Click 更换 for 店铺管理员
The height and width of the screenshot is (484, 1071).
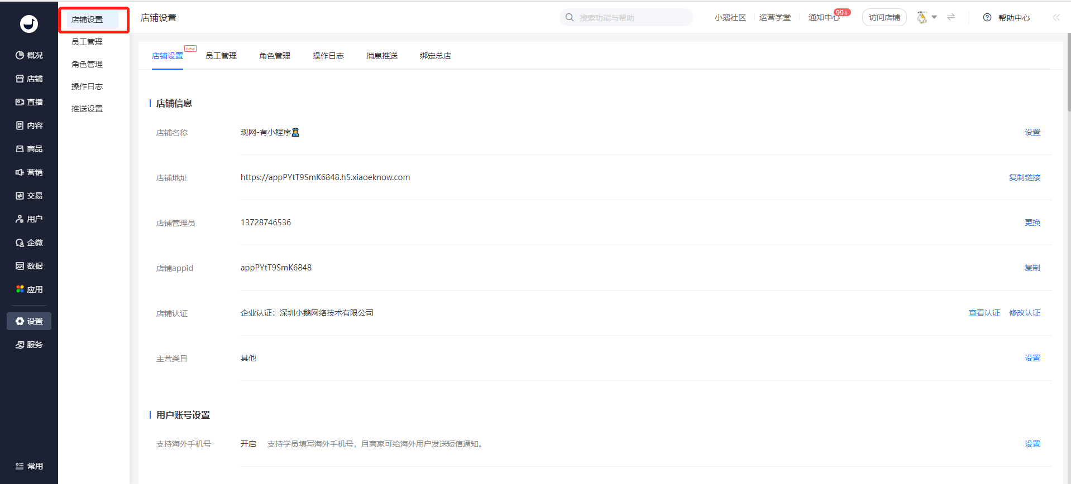click(1032, 222)
